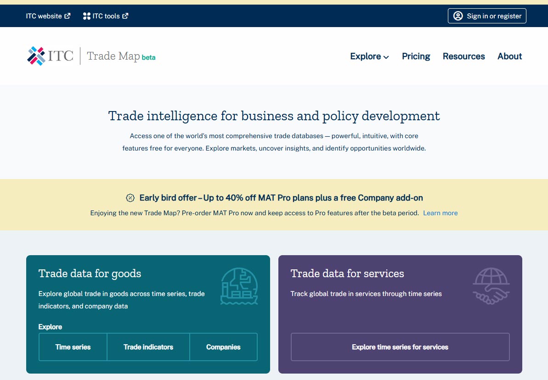The height and width of the screenshot is (380, 548).
Task: Open Companies data for goods
Action: tap(223, 347)
